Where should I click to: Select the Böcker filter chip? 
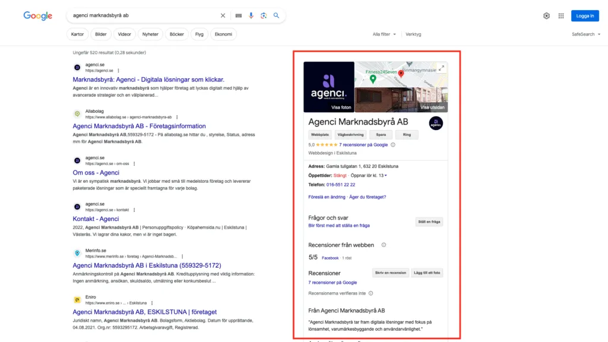177,34
